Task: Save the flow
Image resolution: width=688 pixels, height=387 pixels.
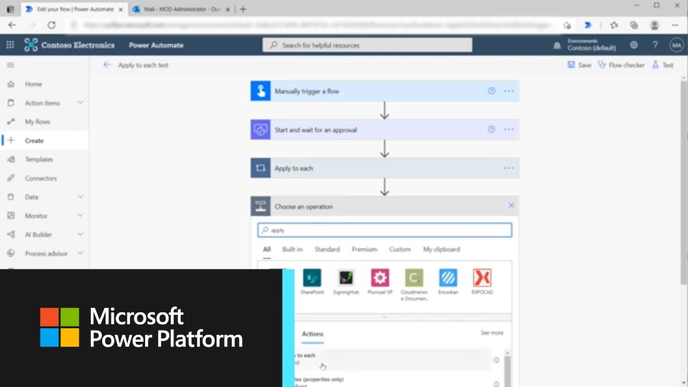Action: (x=579, y=65)
